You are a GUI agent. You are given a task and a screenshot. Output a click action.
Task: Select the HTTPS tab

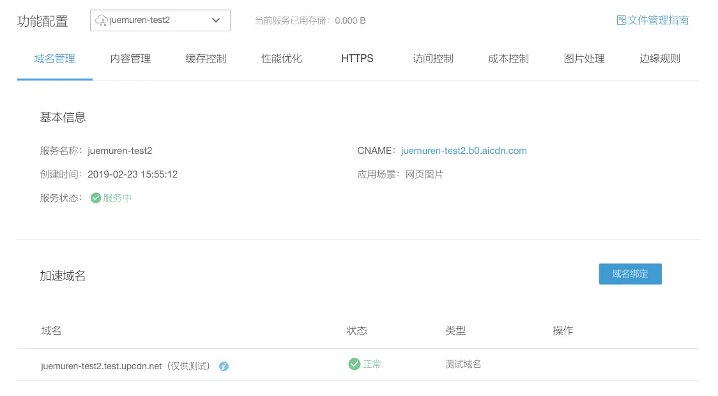[x=357, y=59]
